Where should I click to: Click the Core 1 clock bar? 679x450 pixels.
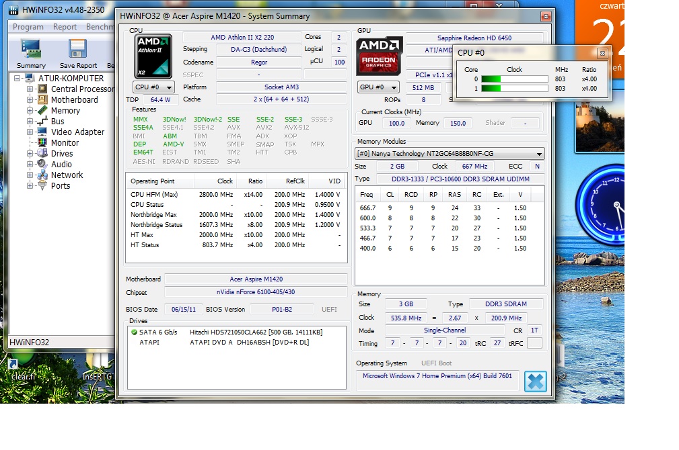514,88
